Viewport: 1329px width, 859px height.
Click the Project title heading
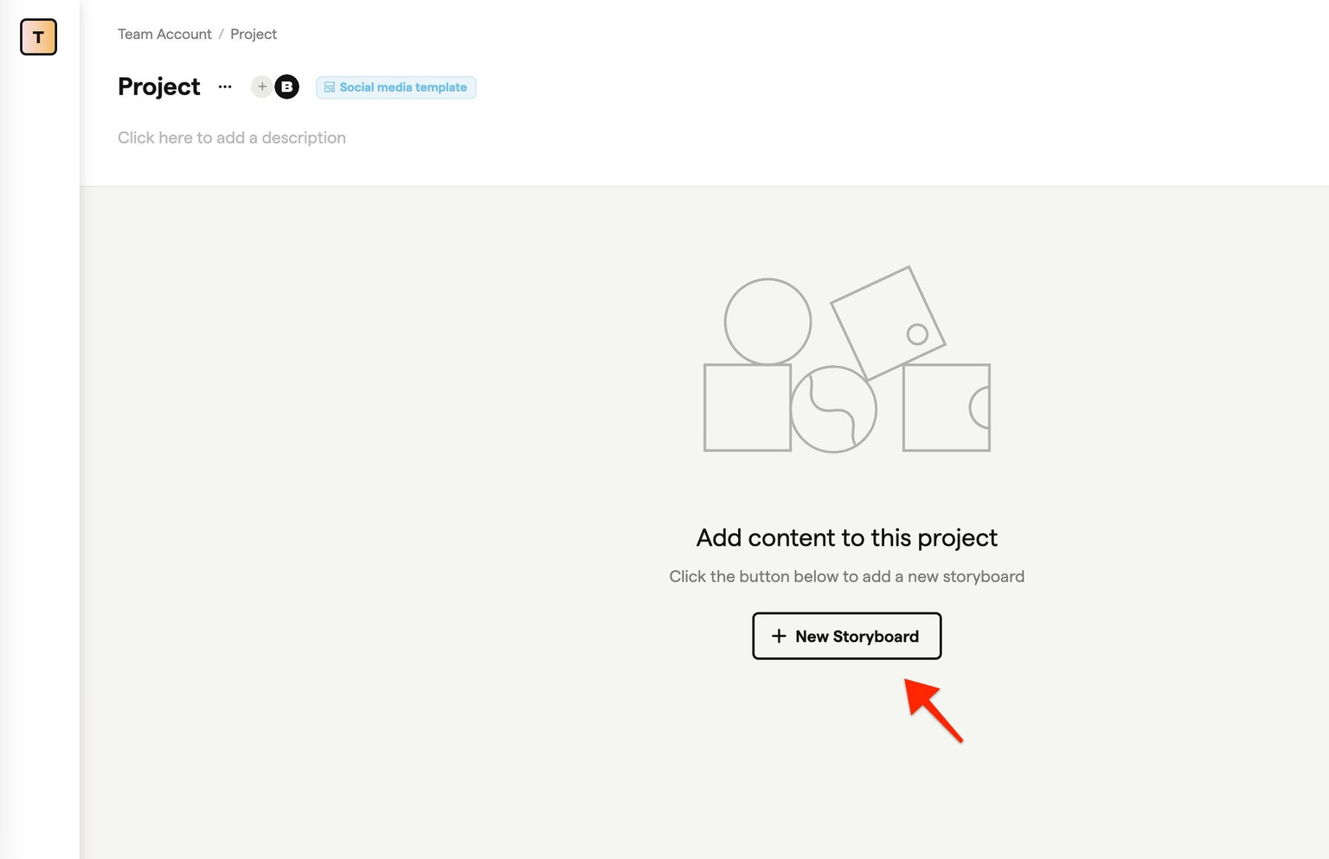(158, 87)
